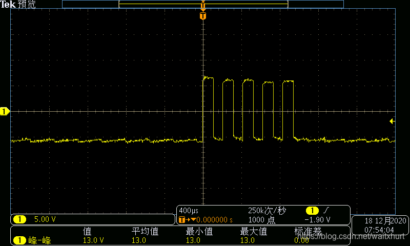
Task: Click the 13.0 maximum value under 最大值
Action: point(248,240)
